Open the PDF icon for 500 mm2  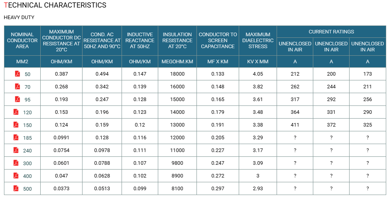[16, 189]
